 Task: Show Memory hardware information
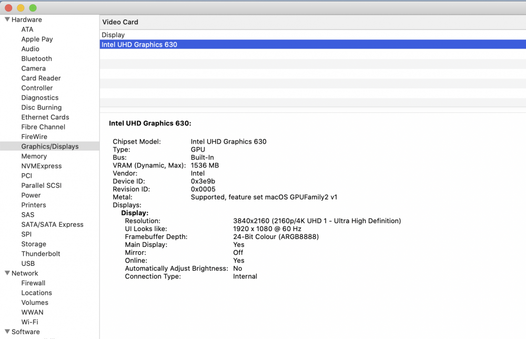tap(34, 156)
